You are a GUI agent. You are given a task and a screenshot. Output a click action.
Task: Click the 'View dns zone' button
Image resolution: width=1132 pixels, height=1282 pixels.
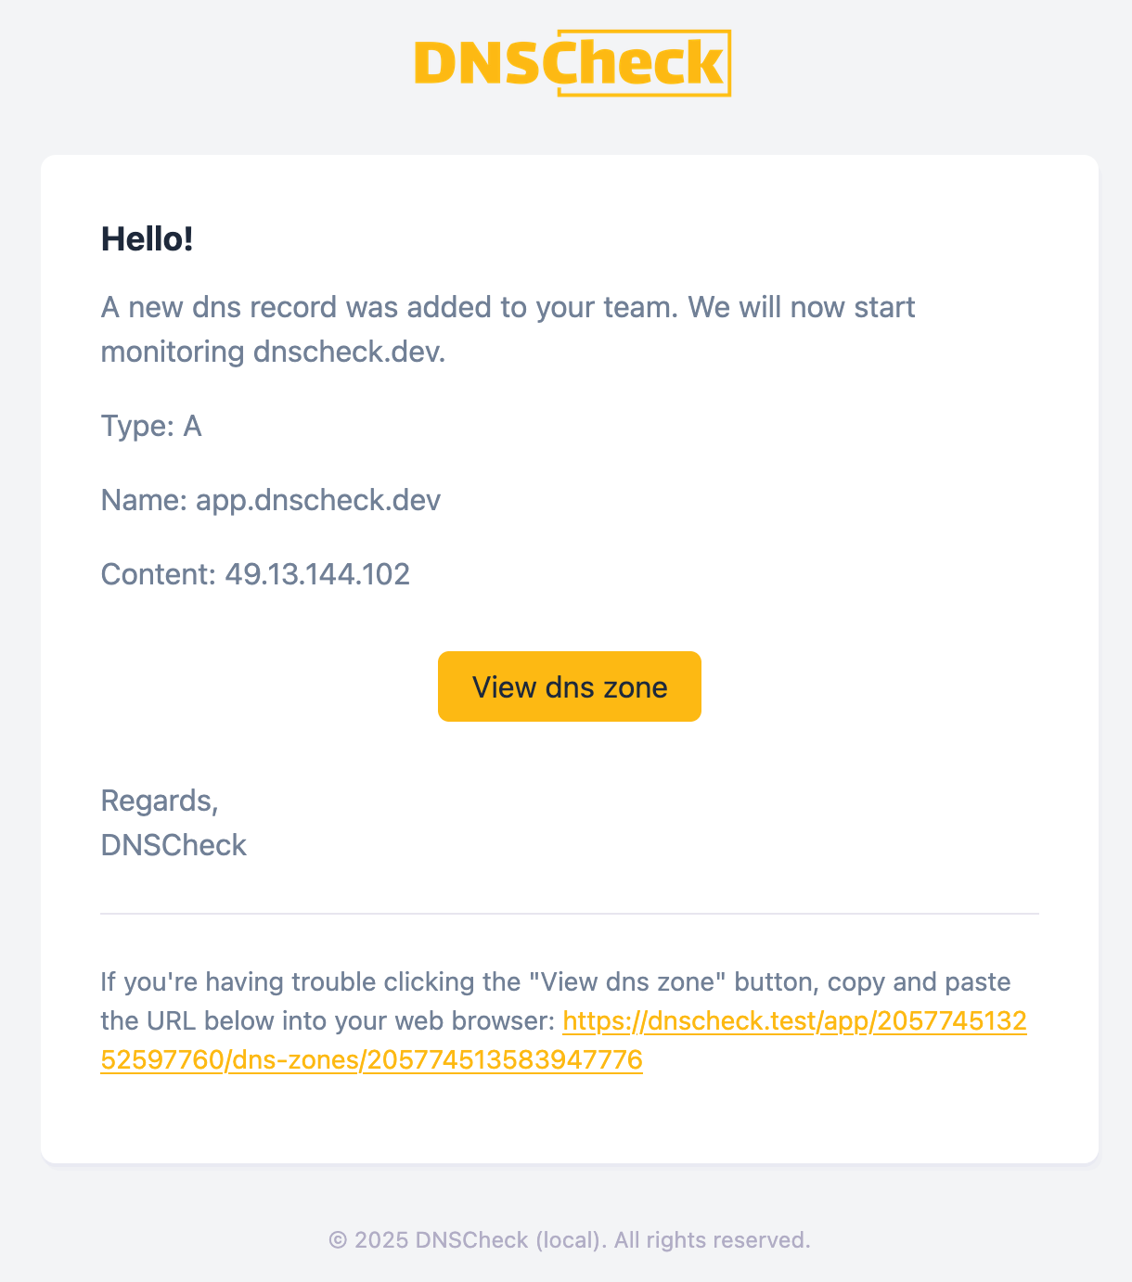569,686
